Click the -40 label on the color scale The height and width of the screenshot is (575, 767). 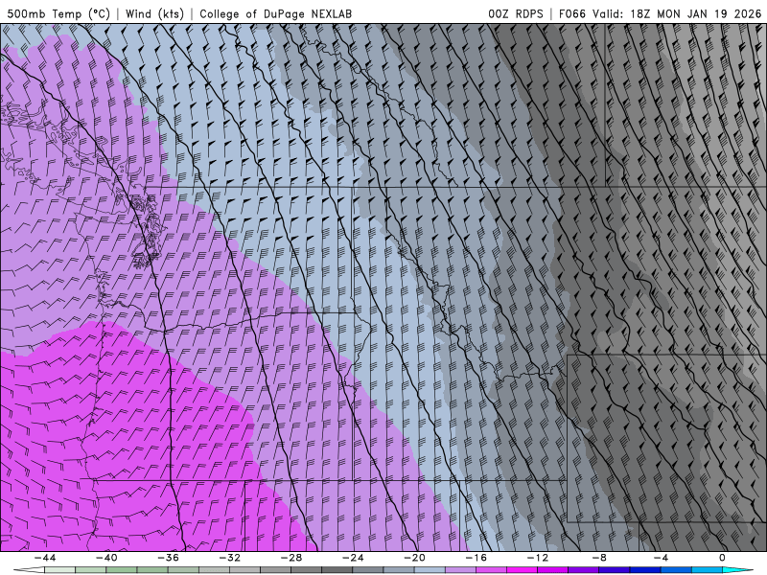tap(106, 558)
